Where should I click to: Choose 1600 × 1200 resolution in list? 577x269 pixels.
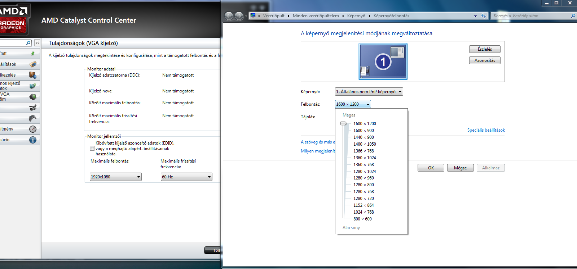pos(365,124)
